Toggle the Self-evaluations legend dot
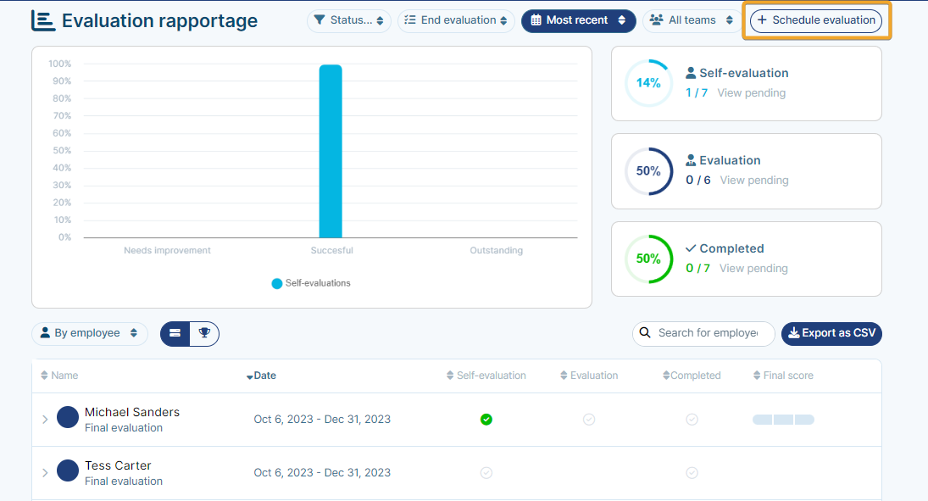Image resolution: width=928 pixels, height=501 pixels. tap(276, 284)
